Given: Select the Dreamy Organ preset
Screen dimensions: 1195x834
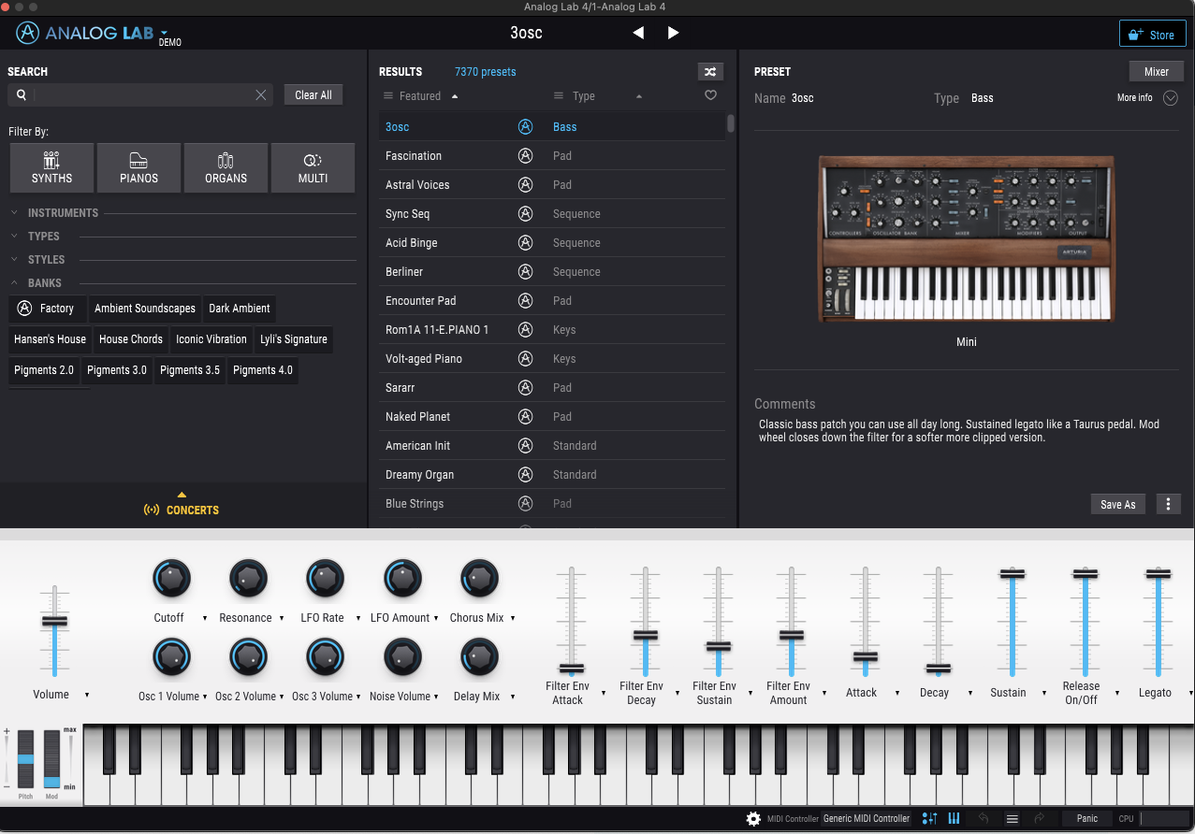Looking at the screenshot, I should 552,475.
